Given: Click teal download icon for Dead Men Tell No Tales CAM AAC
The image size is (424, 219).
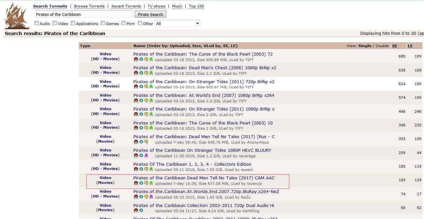Looking at the screenshot, I should (141, 183).
